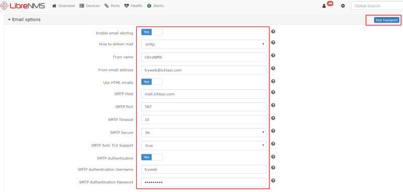Click help icon for SMTP Host
The height and width of the screenshot is (192, 403).
point(273,92)
